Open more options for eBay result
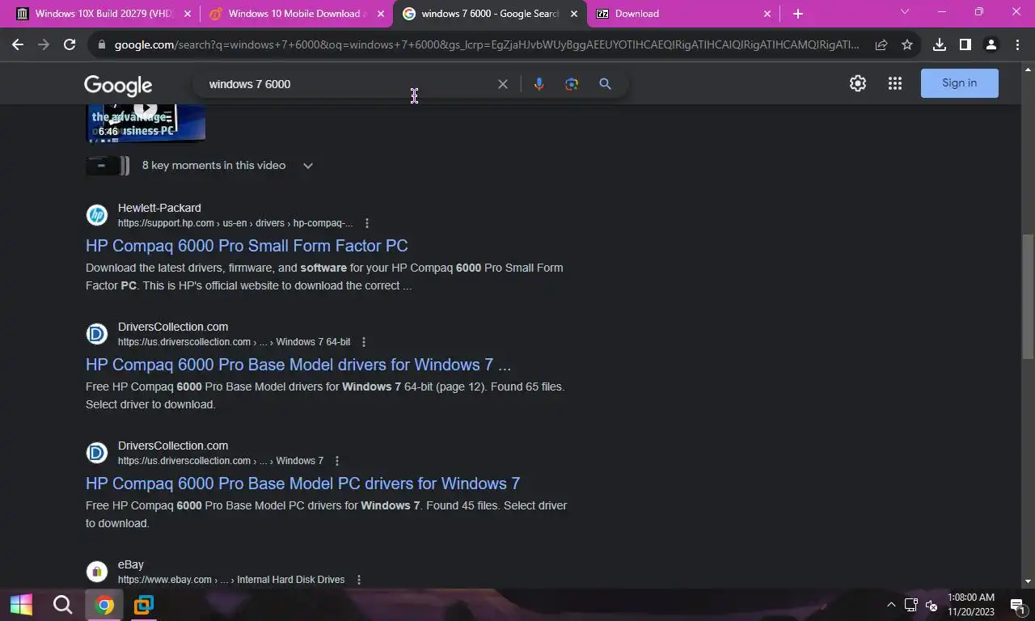Screen dimensions: 1035x621 coord(359,580)
